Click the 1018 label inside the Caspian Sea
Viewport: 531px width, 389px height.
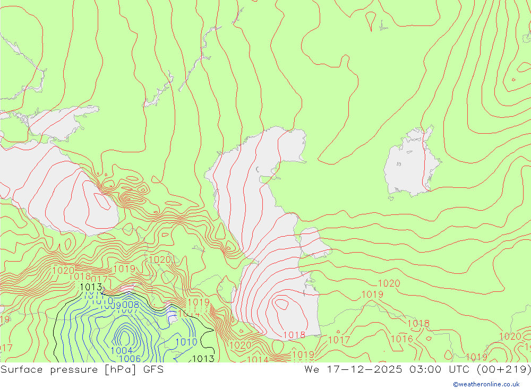coord(294,335)
